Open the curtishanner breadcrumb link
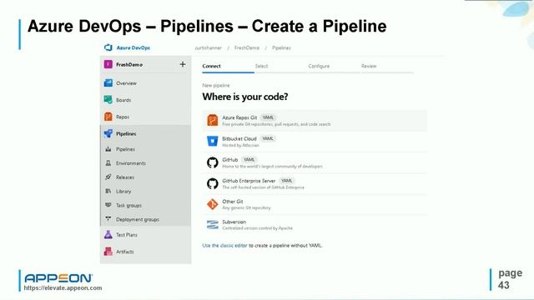Viewport: 534px width, 300px height. tap(209, 47)
